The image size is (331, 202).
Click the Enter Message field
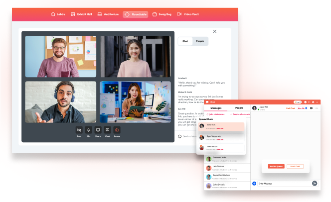click(282, 184)
